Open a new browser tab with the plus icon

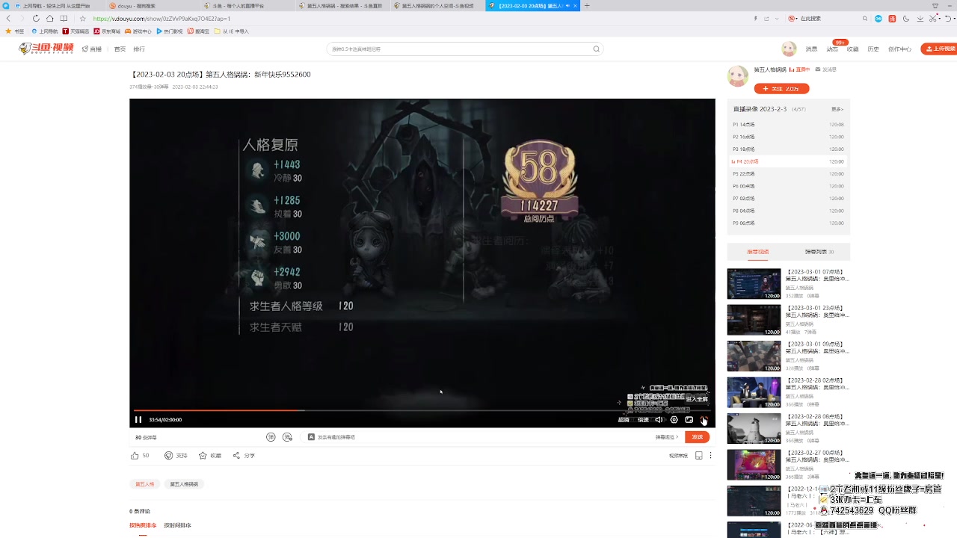[x=587, y=5]
